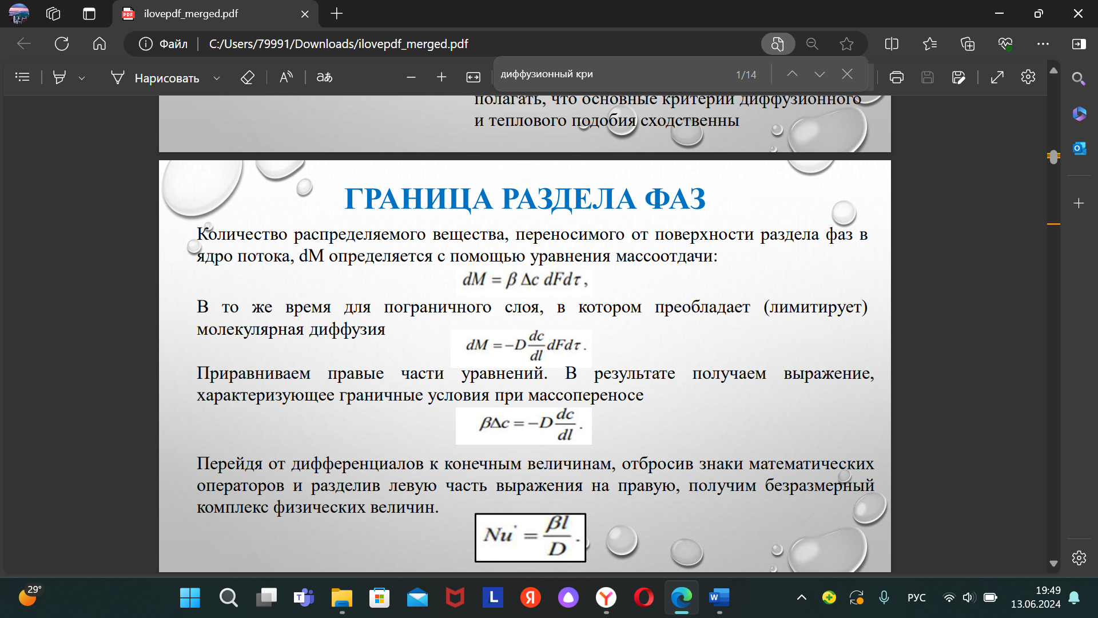Select the ilovepdf_merged.pdf tab
Image resolution: width=1098 pixels, height=618 pixels.
pyautogui.click(x=215, y=14)
